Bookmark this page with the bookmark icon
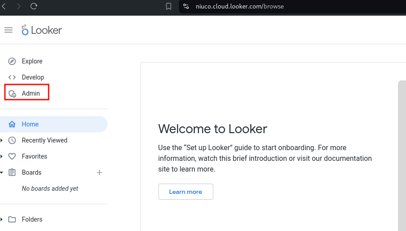406x231 pixels. [169, 6]
